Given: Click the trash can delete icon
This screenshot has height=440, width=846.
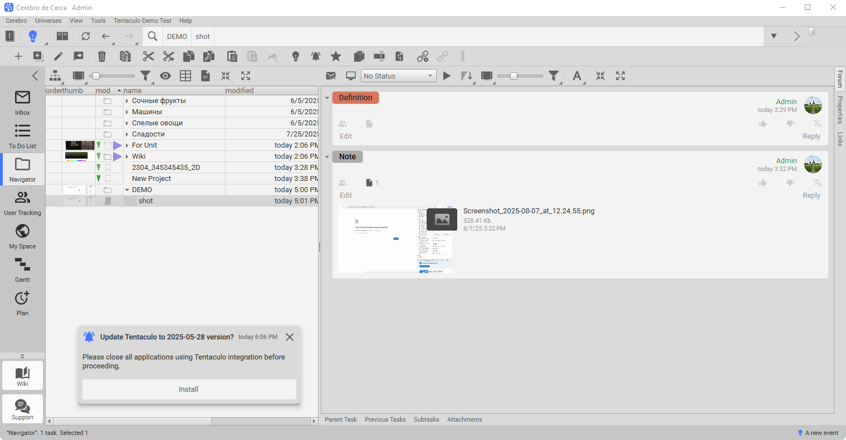Looking at the screenshot, I should 102,56.
